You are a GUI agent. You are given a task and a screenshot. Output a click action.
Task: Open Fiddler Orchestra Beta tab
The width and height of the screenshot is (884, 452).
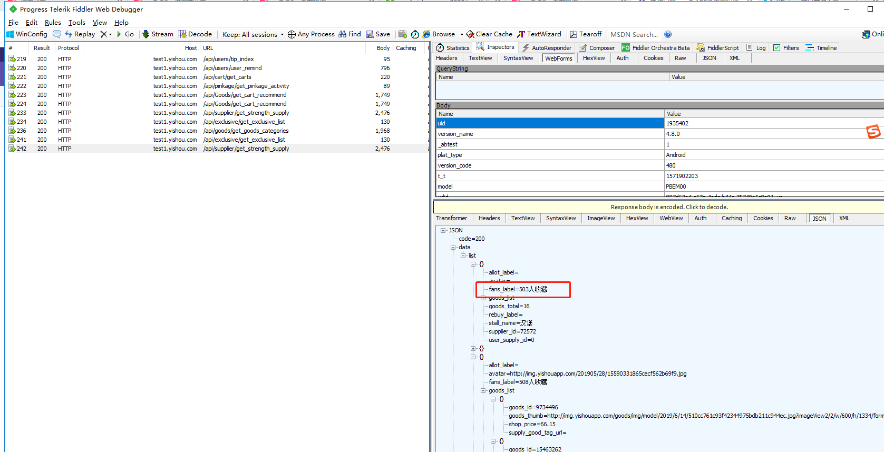click(656, 48)
